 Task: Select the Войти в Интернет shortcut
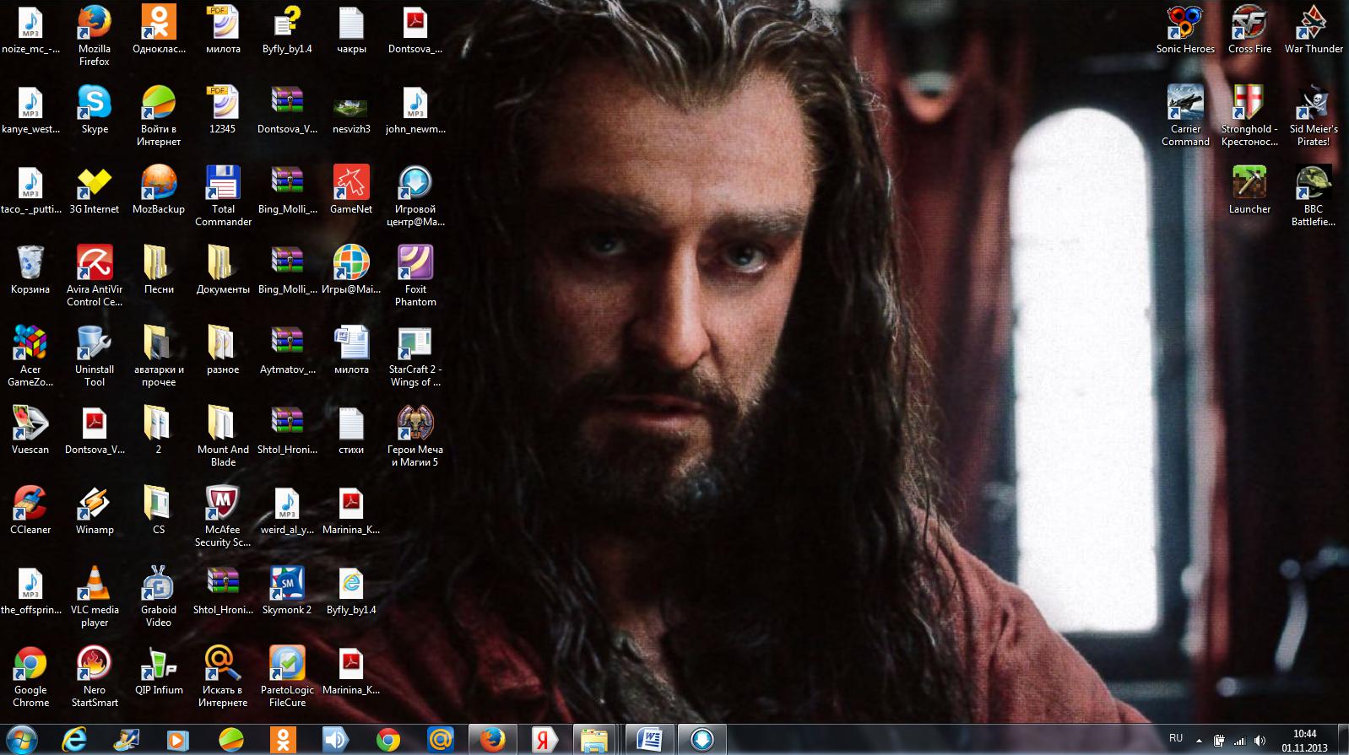pyautogui.click(x=159, y=116)
